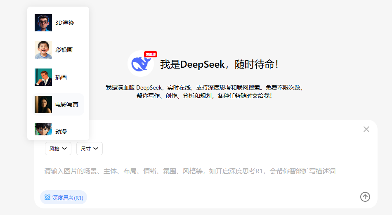The width and height of the screenshot is (392, 215).
Task: Choose the 动漫 style option
Action: (x=58, y=130)
